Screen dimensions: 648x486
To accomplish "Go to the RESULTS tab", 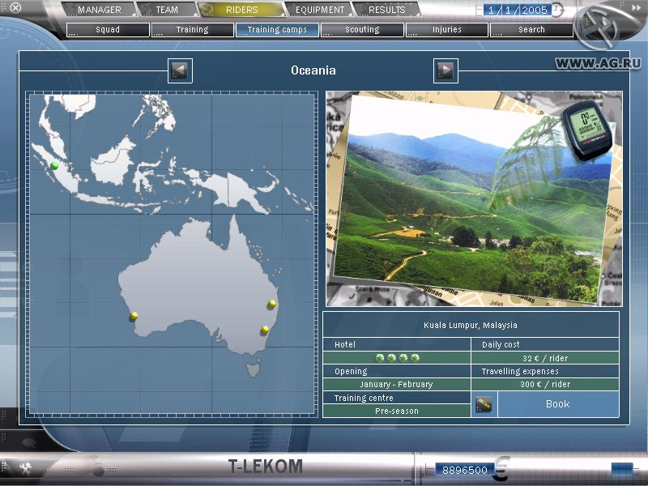I will click(387, 10).
